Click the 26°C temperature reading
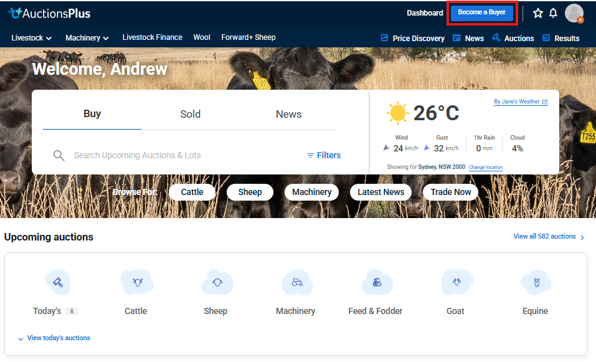Screen dimensions: 596x362 (x=437, y=113)
